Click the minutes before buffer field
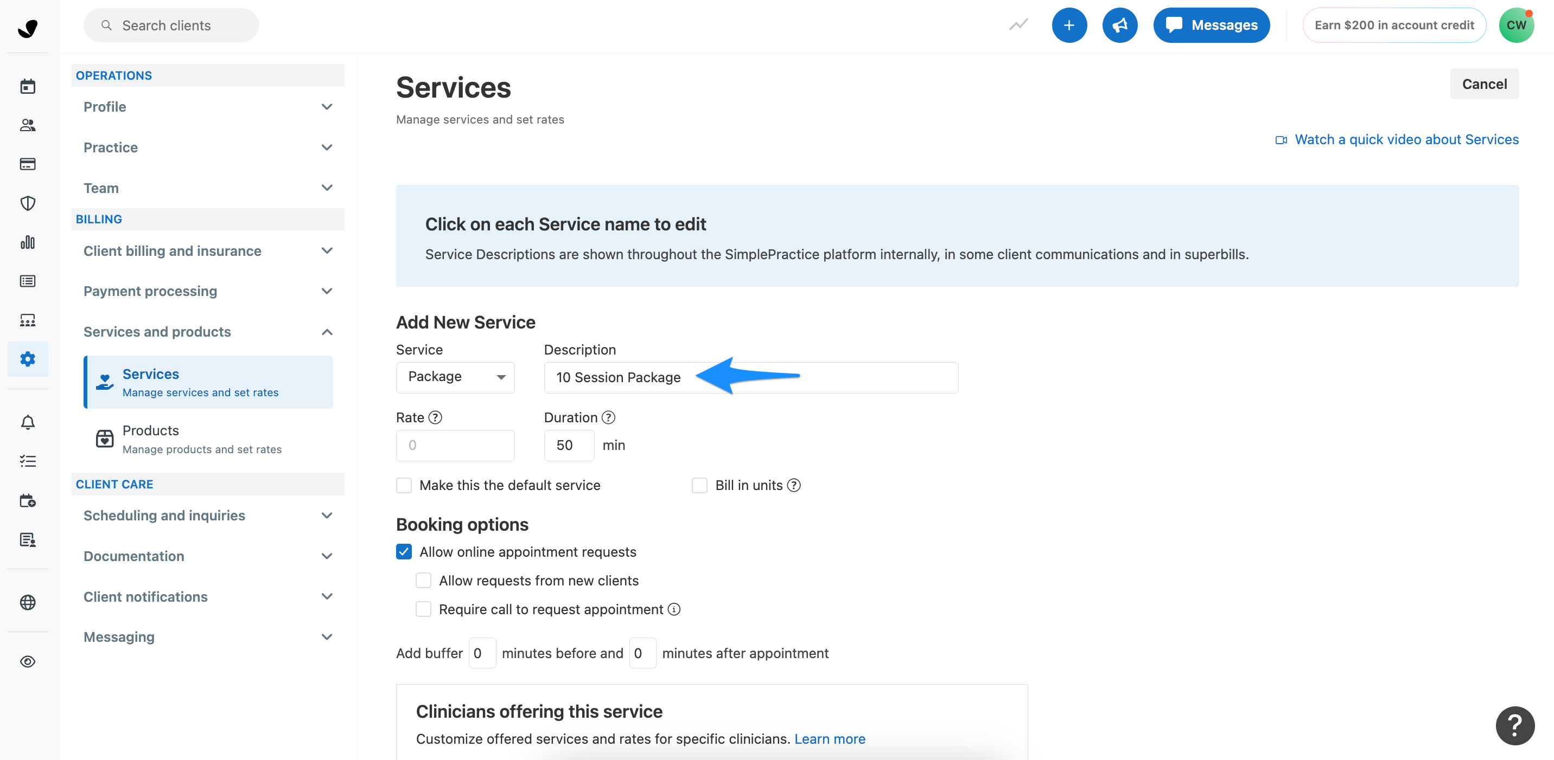This screenshot has width=1554, height=760. (x=482, y=653)
